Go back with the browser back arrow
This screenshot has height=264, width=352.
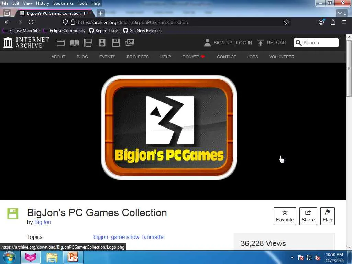8,22
